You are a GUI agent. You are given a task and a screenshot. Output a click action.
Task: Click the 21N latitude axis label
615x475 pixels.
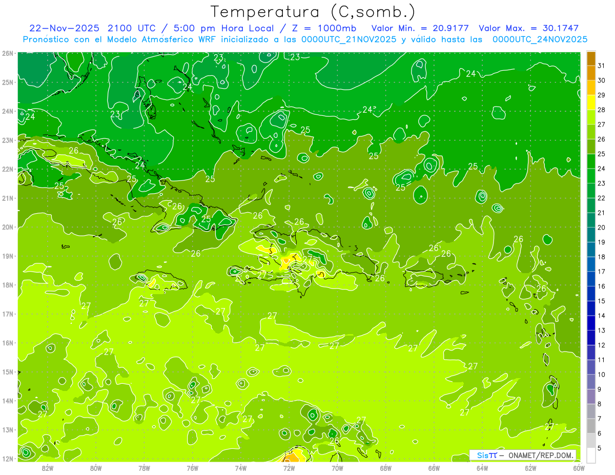pyautogui.click(x=7, y=198)
